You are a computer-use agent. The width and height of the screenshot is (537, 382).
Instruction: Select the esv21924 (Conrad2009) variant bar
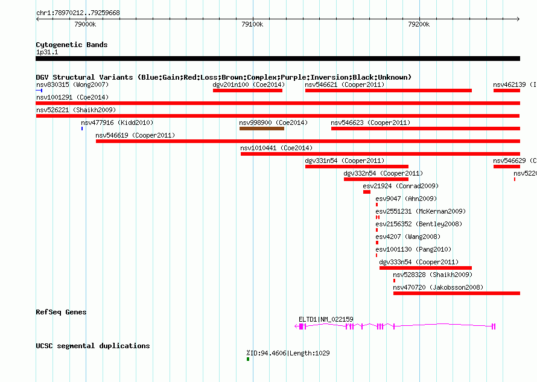pos(367,192)
